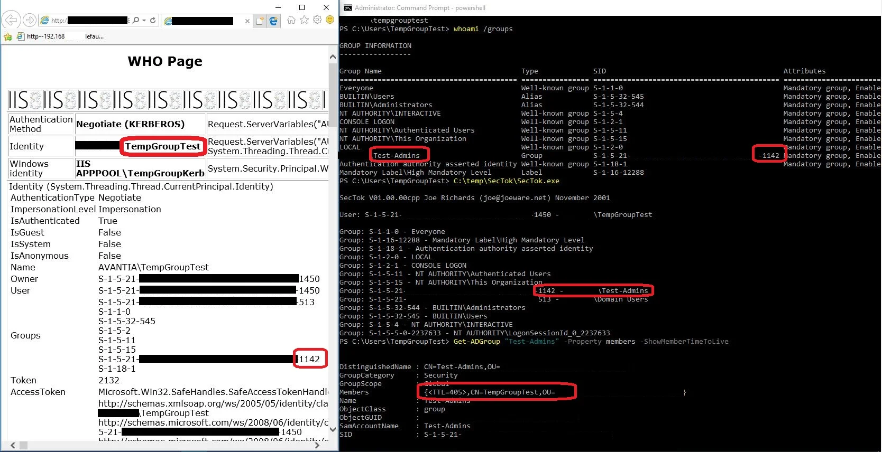Open a new tab in Internet Explorer
The width and height of the screenshot is (882, 452).
(260, 21)
